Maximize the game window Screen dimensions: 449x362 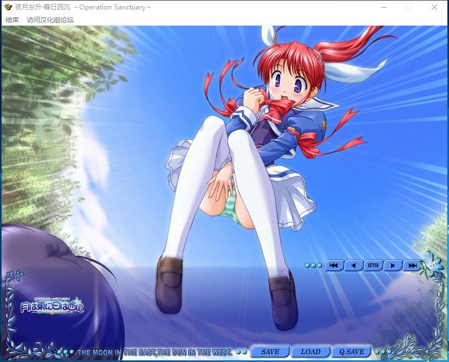coord(409,7)
